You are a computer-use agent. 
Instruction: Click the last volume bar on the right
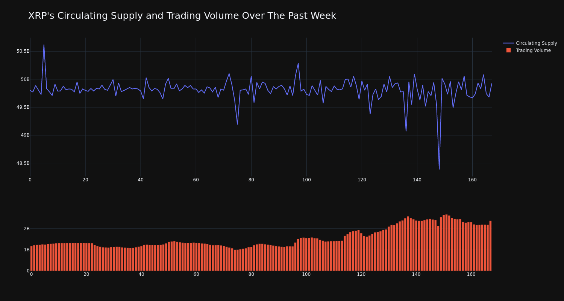tap(490, 246)
